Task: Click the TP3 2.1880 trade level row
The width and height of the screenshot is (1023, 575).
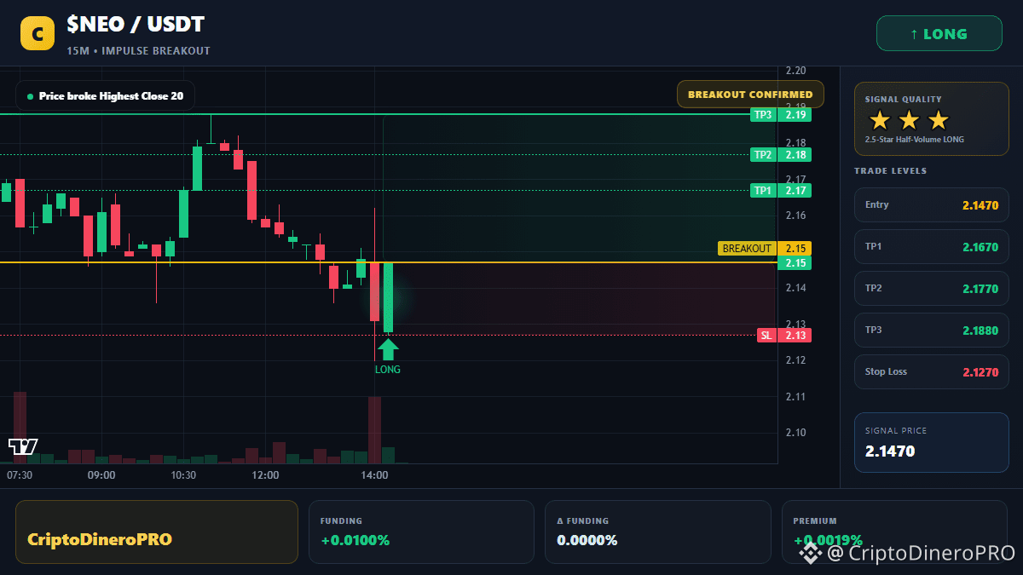Action: [932, 331]
